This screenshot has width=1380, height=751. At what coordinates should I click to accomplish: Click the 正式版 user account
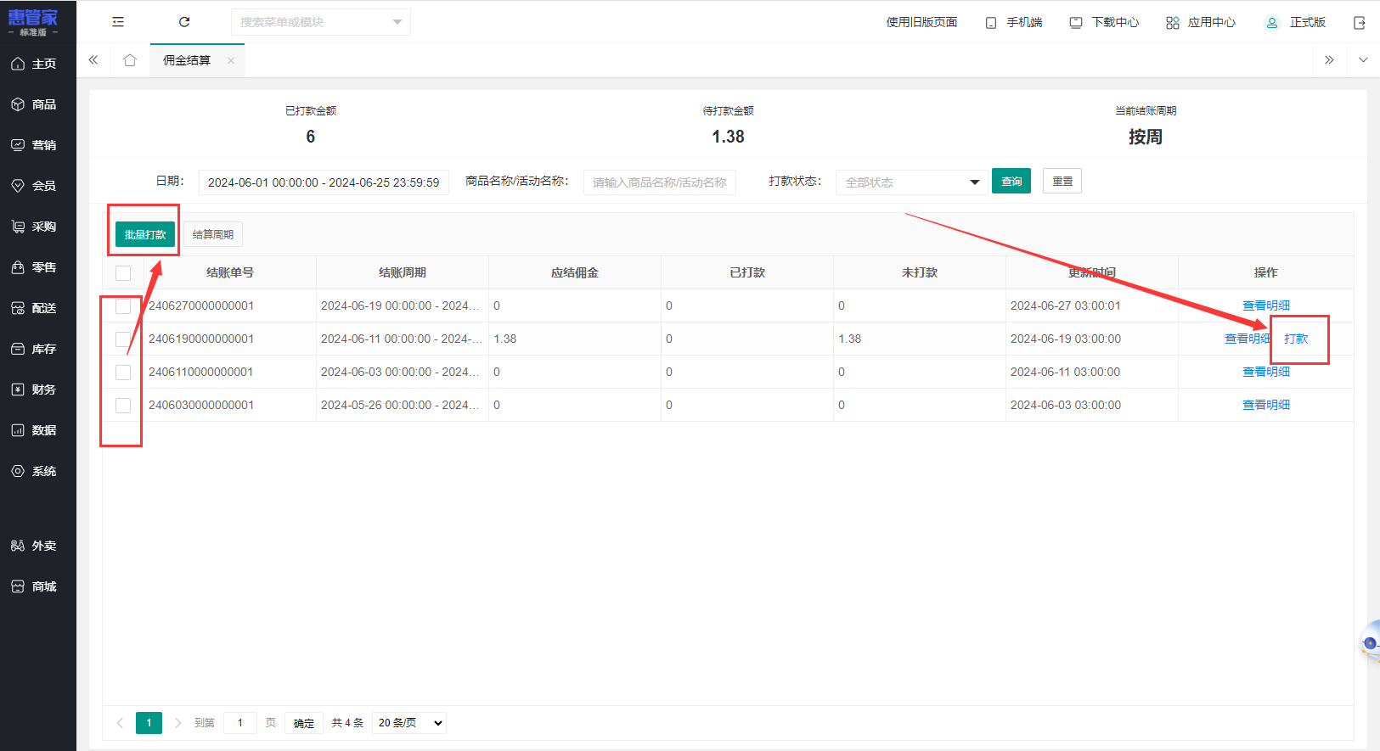point(1295,22)
